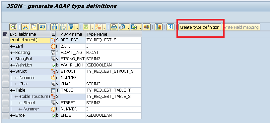The image size is (270, 123).
Task: Click the XSDBOOLEAN cell in the ENDE row
Action: coord(114,115)
